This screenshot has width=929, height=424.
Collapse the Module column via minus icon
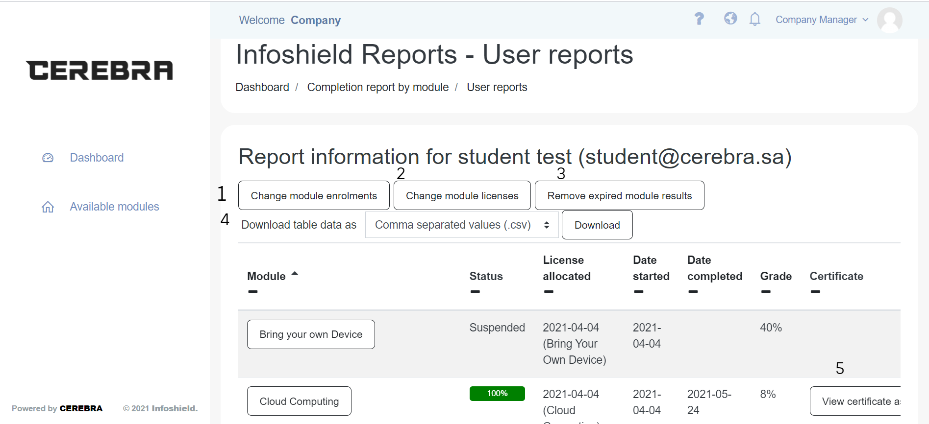253,292
